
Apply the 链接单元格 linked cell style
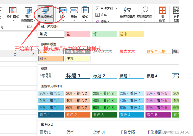(x=158, y=52)
